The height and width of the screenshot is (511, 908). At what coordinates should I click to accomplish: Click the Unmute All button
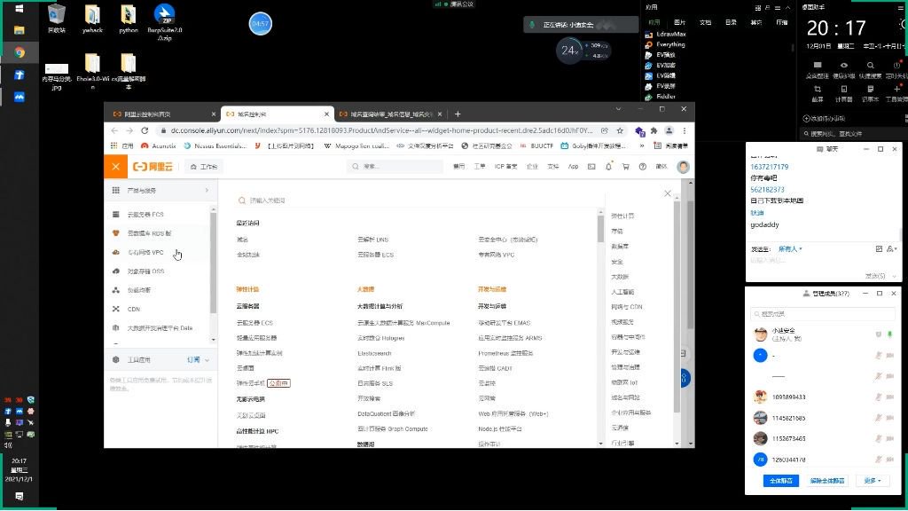pyautogui.click(x=827, y=481)
